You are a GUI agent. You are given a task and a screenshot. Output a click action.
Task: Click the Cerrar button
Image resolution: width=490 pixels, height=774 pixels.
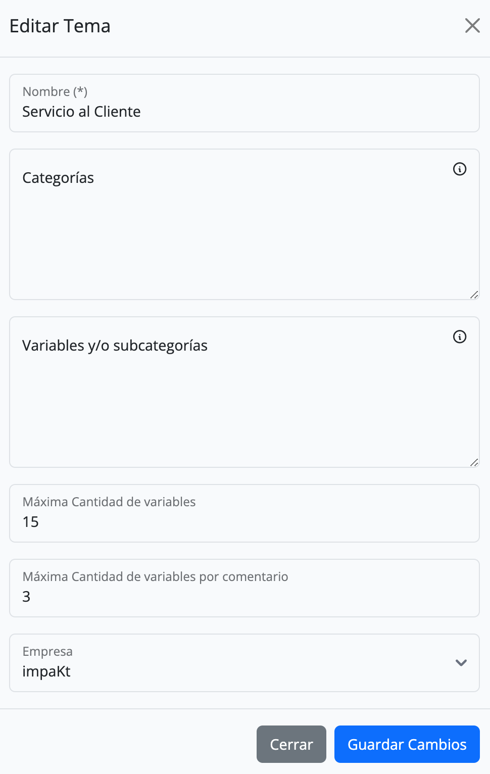(x=291, y=744)
